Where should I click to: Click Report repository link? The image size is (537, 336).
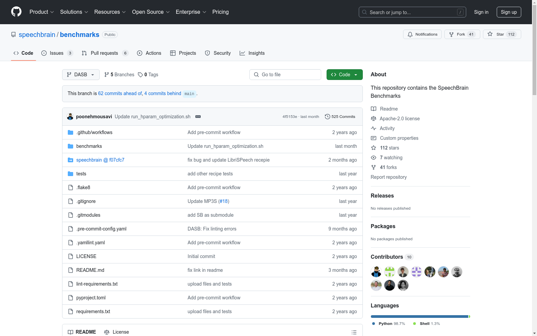[x=389, y=177]
